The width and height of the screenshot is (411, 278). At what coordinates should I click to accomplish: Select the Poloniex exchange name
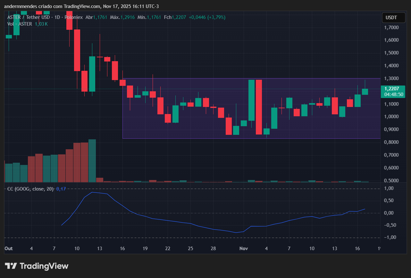73,17
